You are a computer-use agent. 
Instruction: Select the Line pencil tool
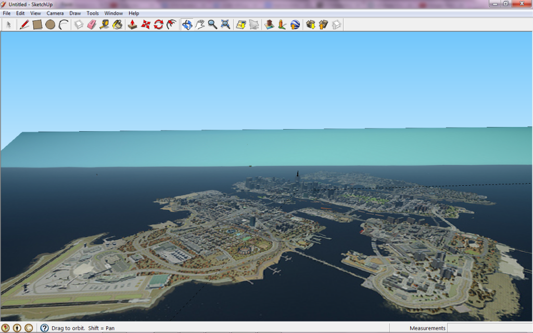[24, 24]
